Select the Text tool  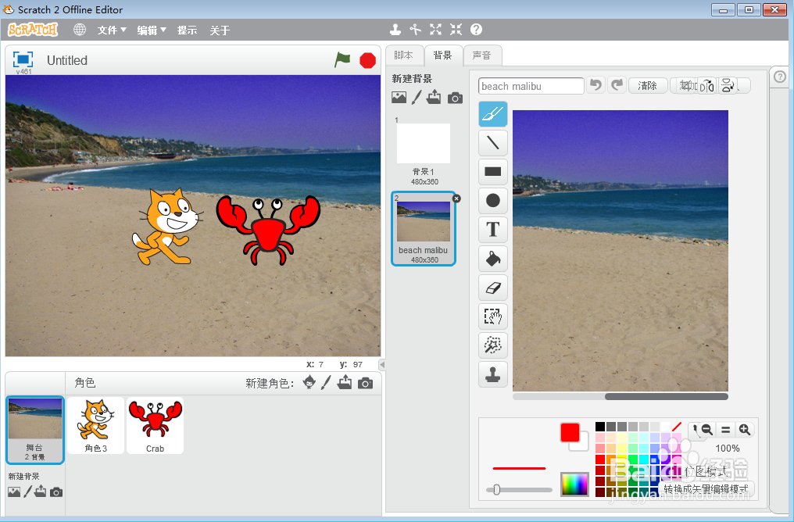coord(492,230)
